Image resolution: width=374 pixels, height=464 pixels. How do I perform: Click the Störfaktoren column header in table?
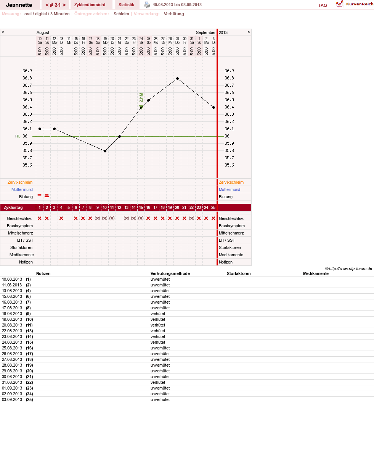pyautogui.click(x=239, y=273)
